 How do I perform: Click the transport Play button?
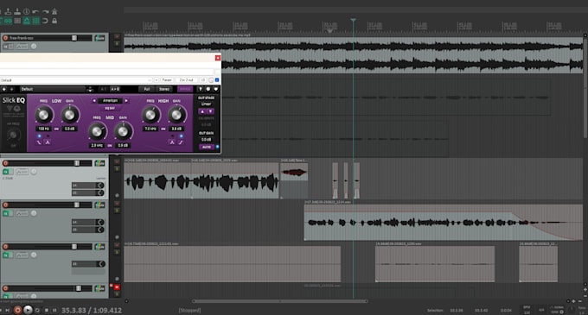click(x=28, y=310)
